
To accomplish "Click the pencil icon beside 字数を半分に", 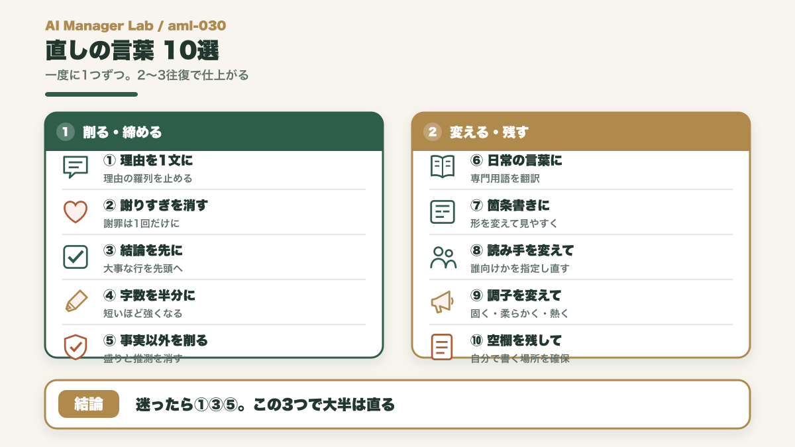I will [x=76, y=302].
